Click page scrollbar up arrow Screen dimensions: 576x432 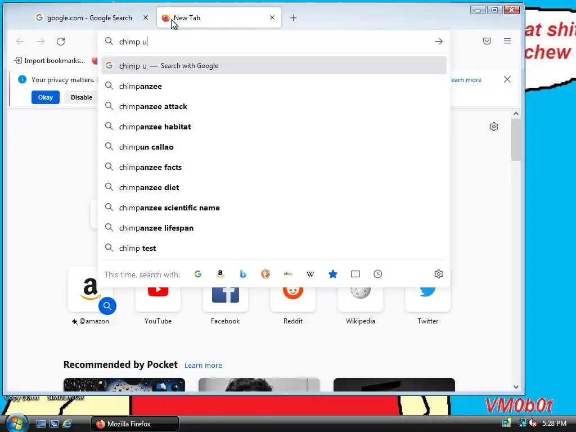516,114
